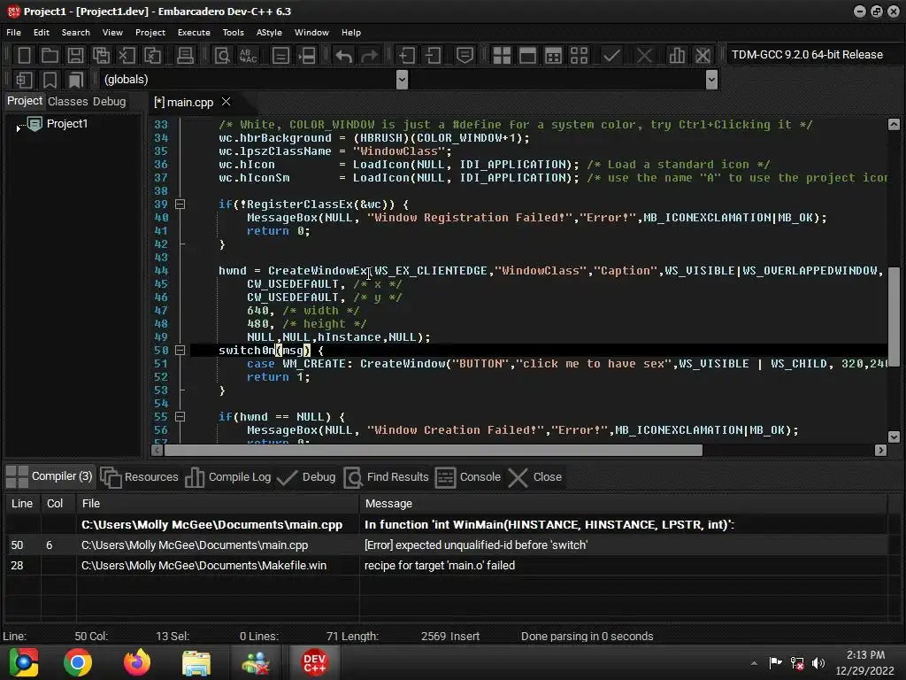The image size is (906, 680).
Task: Click the Open file folder icon
Action: pos(50,56)
